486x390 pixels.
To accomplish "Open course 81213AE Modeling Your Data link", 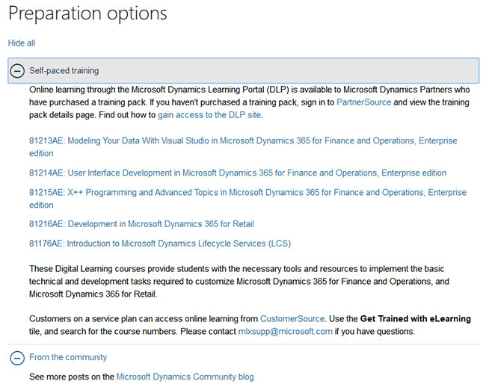I will coord(243,147).
